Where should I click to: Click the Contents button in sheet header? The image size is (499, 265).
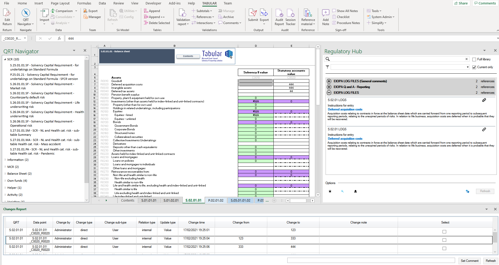(x=188, y=56)
